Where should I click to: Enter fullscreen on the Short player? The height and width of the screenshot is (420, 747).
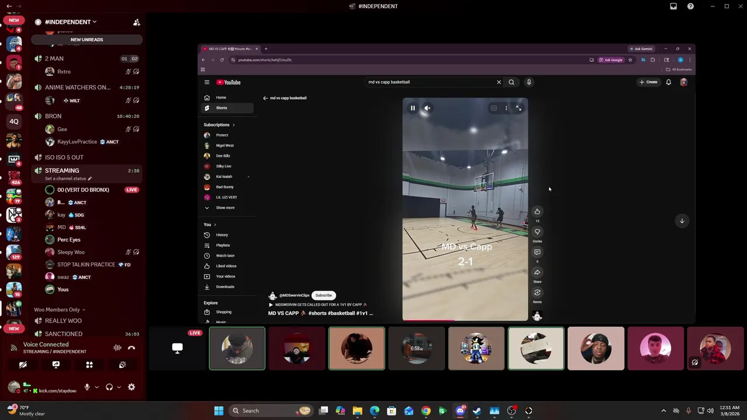click(x=518, y=108)
